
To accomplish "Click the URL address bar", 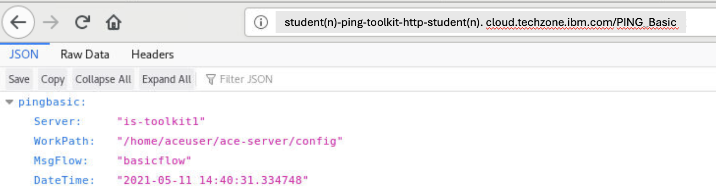I will point(480,22).
